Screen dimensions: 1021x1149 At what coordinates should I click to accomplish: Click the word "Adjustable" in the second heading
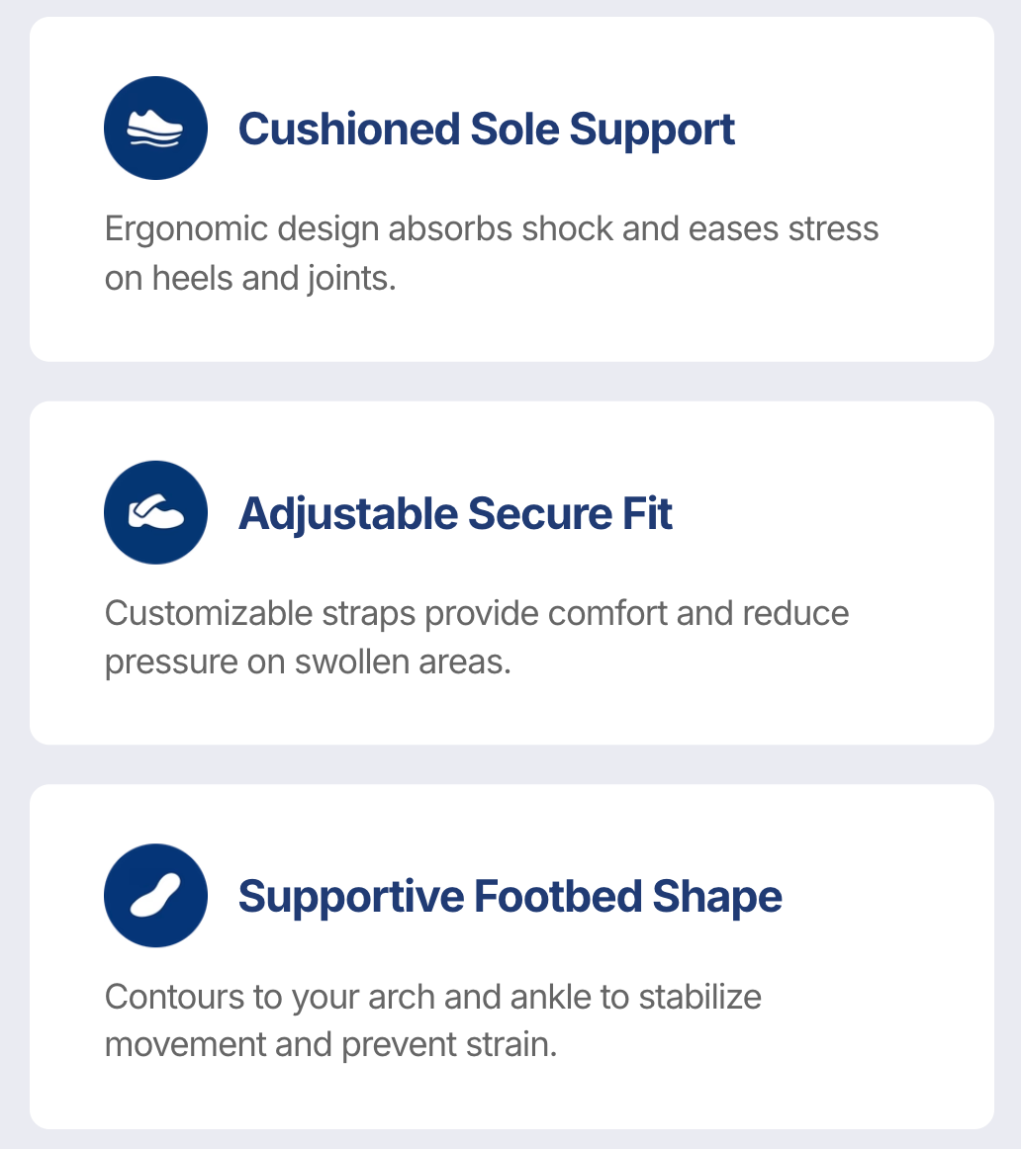[347, 513]
